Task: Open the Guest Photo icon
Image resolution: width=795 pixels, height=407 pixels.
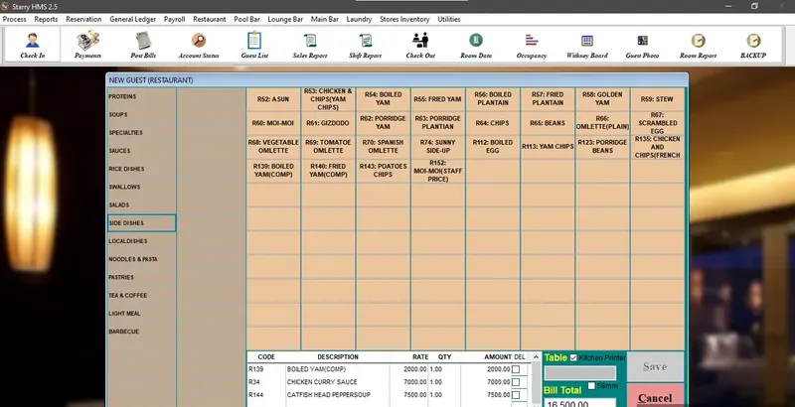Action: coord(642,45)
